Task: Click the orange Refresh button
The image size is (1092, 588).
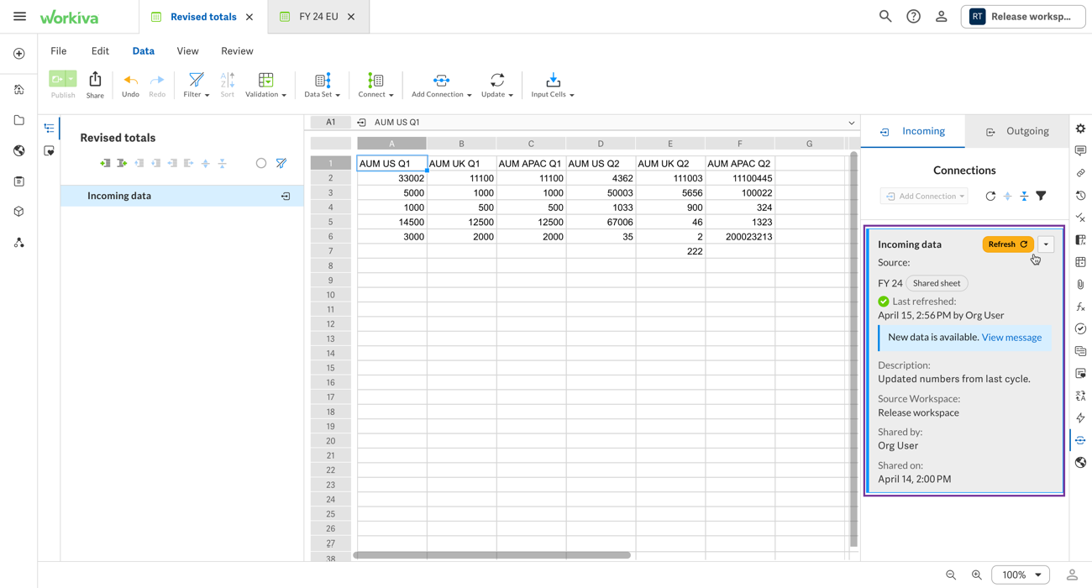Action: click(x=1007, y=244)
